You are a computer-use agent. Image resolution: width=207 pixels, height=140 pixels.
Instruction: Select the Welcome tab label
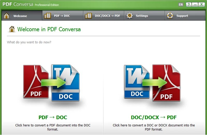click(x=20, y=16)
